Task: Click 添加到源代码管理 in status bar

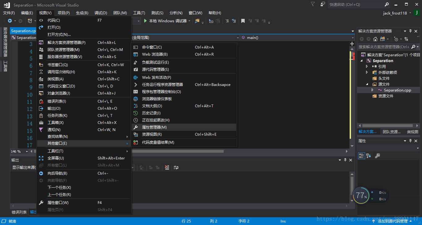Action: (392, 221)
